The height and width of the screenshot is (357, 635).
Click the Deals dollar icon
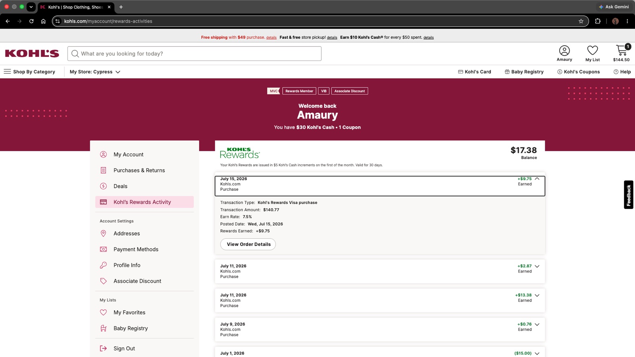pos(103,186)
